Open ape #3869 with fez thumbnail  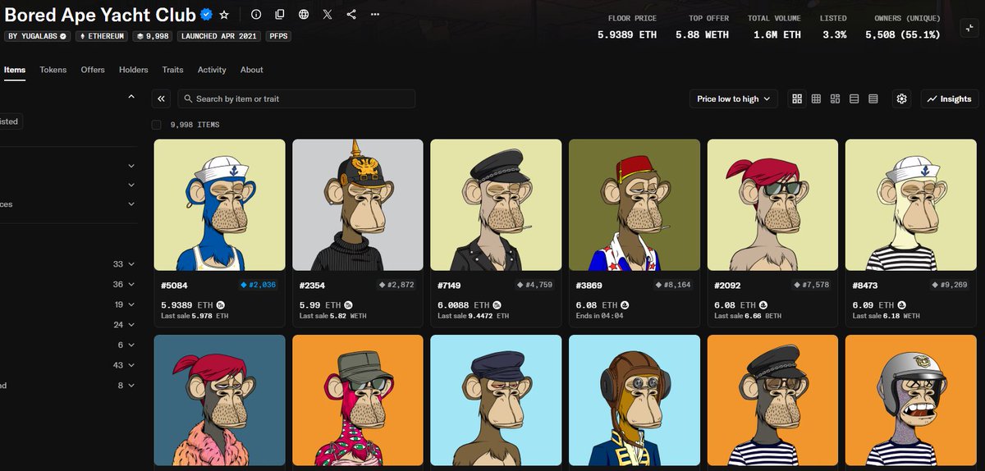tap(635, 205)
